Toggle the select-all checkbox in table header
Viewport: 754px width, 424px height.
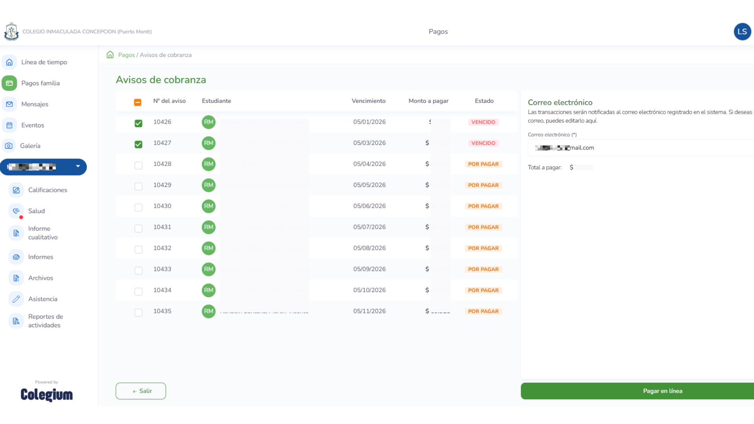pyautogui.click(x=137, y=102)
